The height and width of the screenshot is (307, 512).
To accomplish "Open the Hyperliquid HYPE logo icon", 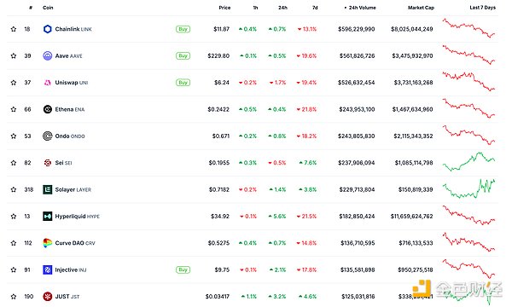I will [47, 217].
